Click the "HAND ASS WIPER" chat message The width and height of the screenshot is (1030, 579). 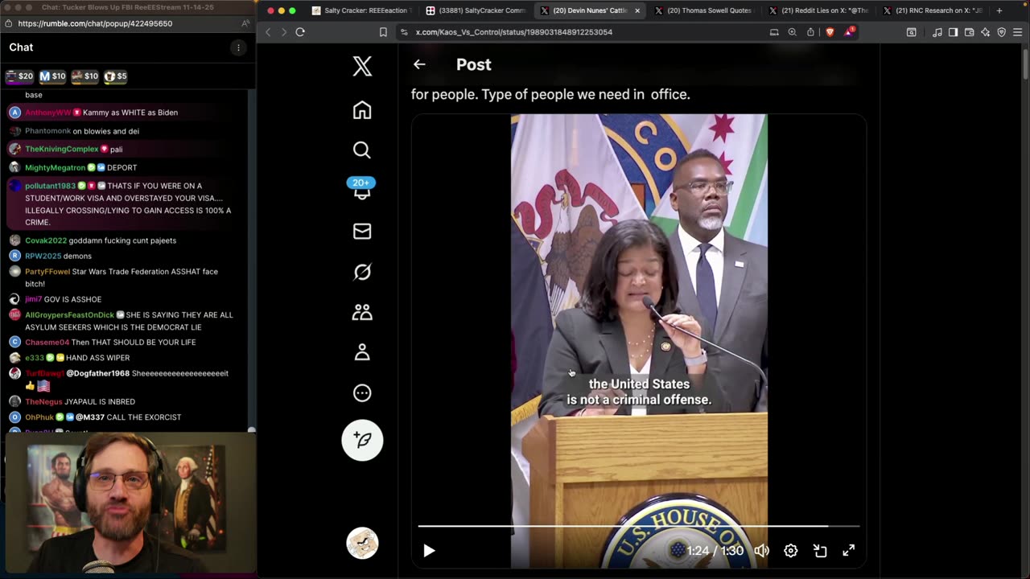(97, 358)
